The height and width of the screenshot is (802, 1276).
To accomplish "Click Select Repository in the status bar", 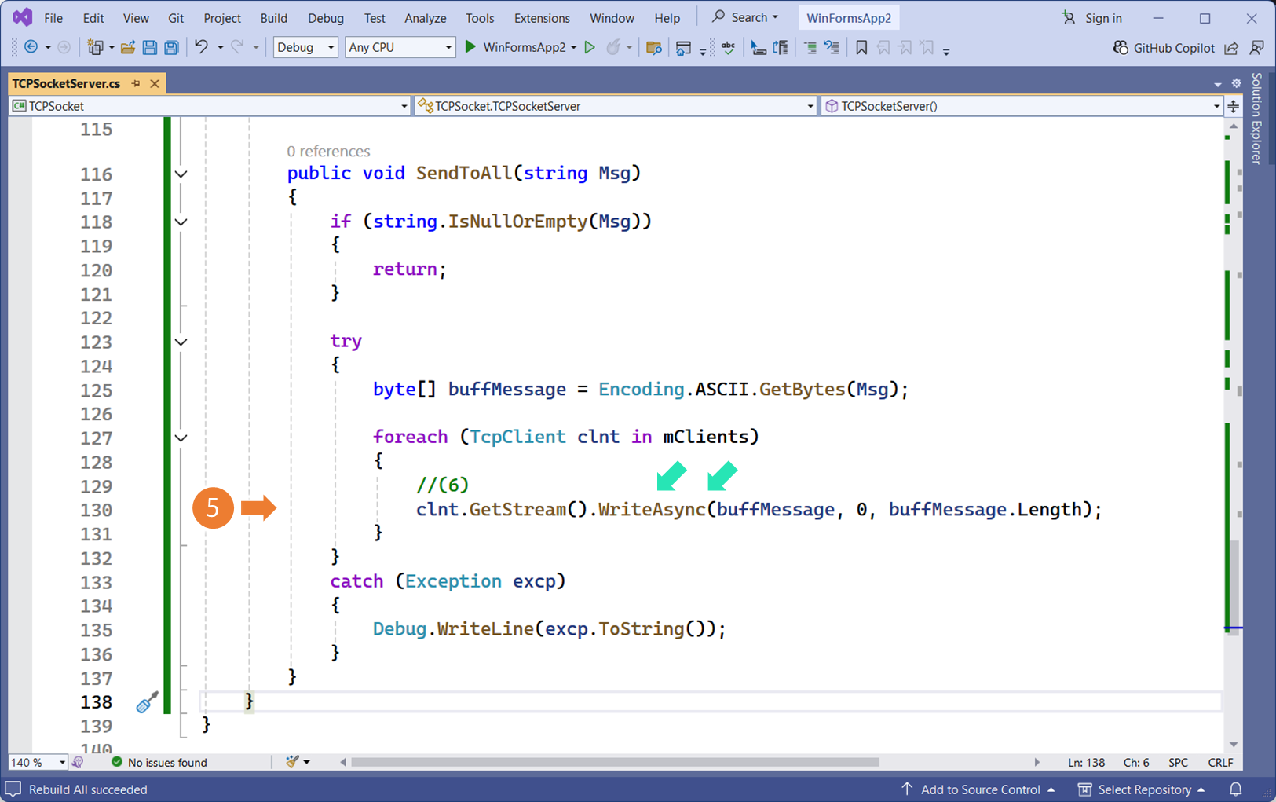I will [1142, 789].
